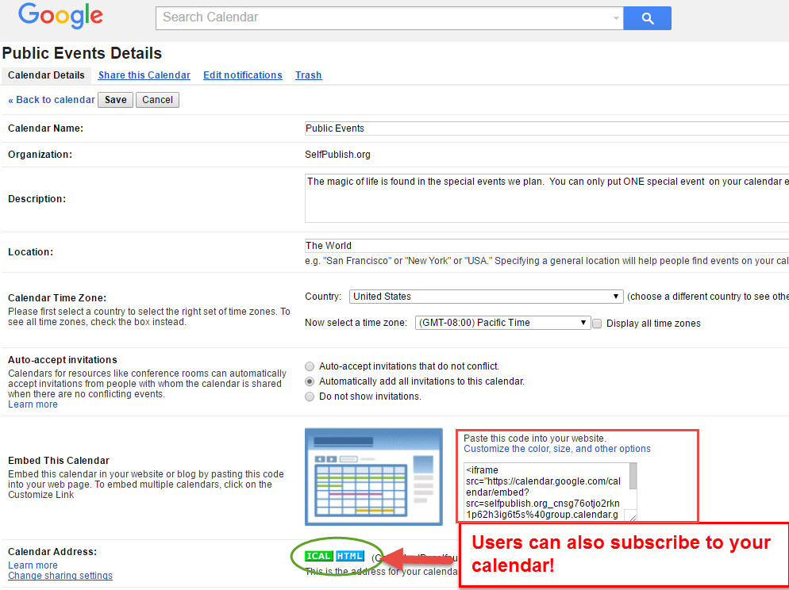Click inside the iframe embed code box
This screenshot has height=590, width=789.
click(x=545, y=492)
